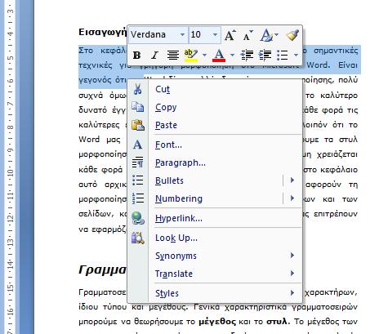Click the Increase Indent icon
370x334 pixels.
[x=265, y=56]
